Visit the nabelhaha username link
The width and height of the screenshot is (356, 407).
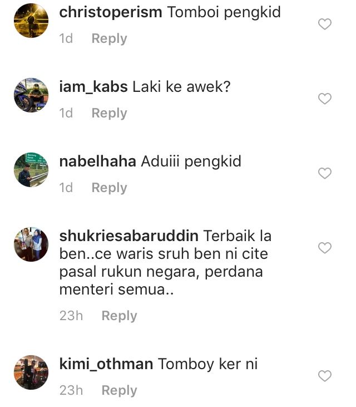(x=97, y=161)
